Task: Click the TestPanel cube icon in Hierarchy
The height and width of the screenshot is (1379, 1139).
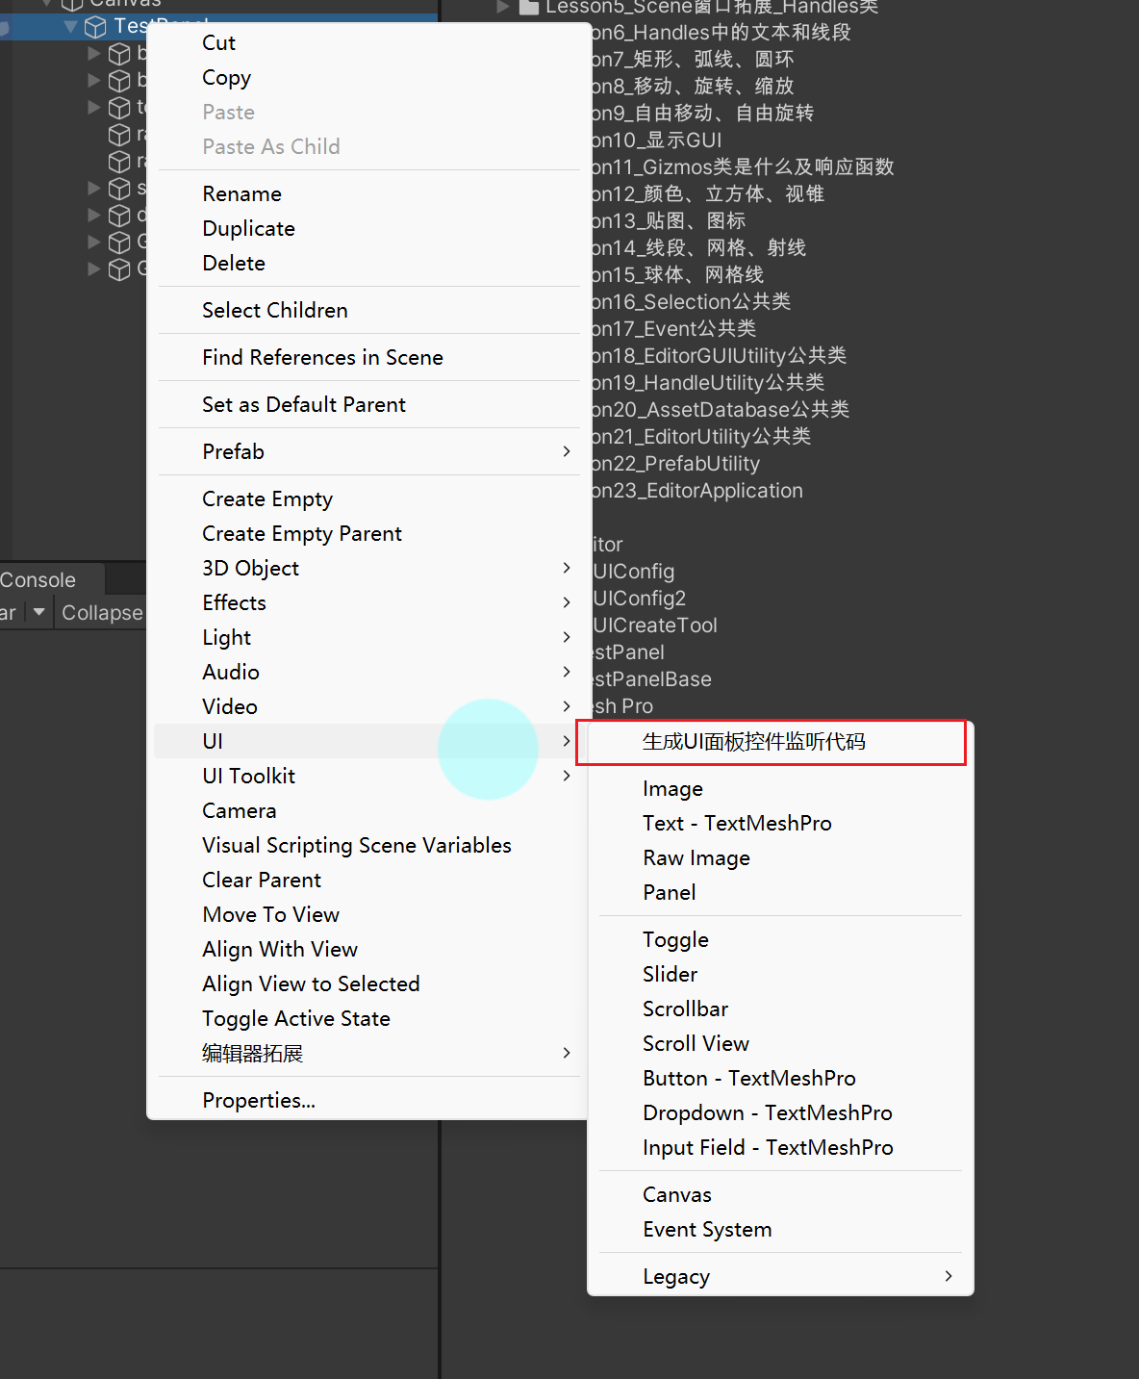Action: 95,27
